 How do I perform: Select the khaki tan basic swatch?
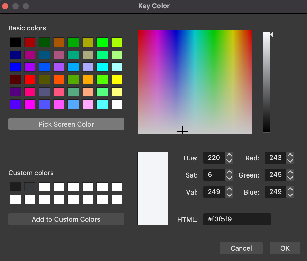[88, 55]
